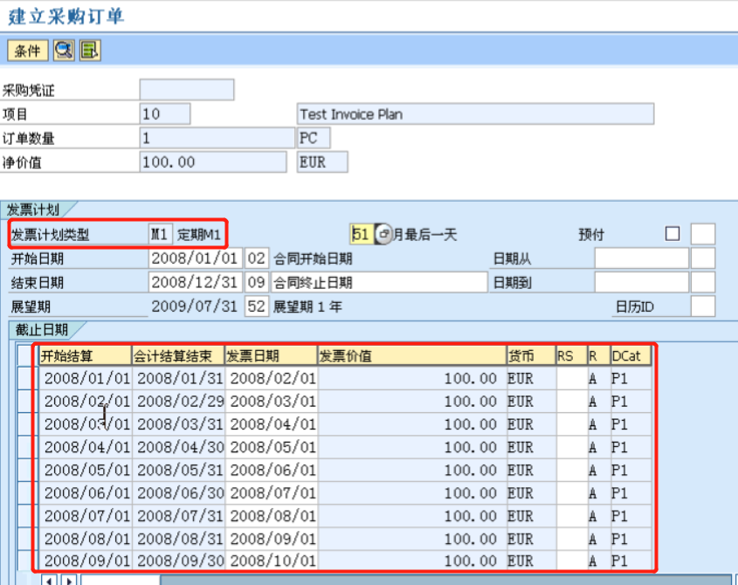The height and width of the screenshot is (585, 738).
Task: Select the row selector for 2008/05/01 row
Action: 27,470
